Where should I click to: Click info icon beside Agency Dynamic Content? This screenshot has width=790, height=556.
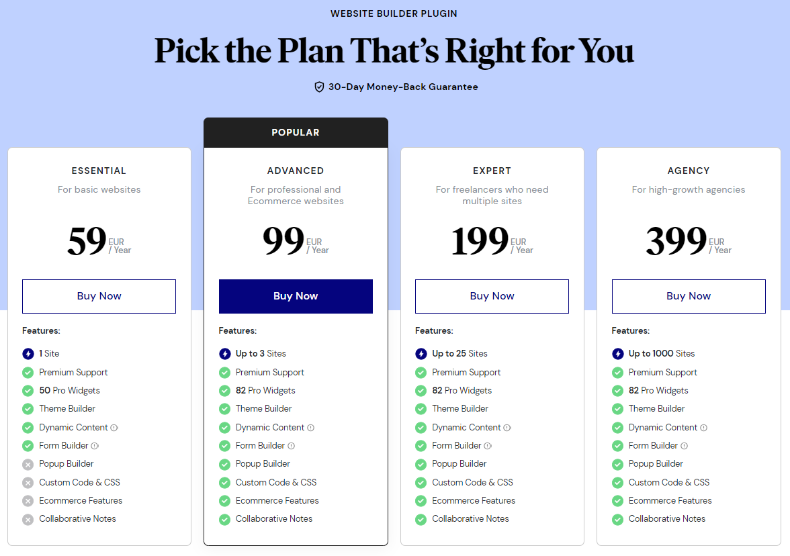[x=704, y=428]
